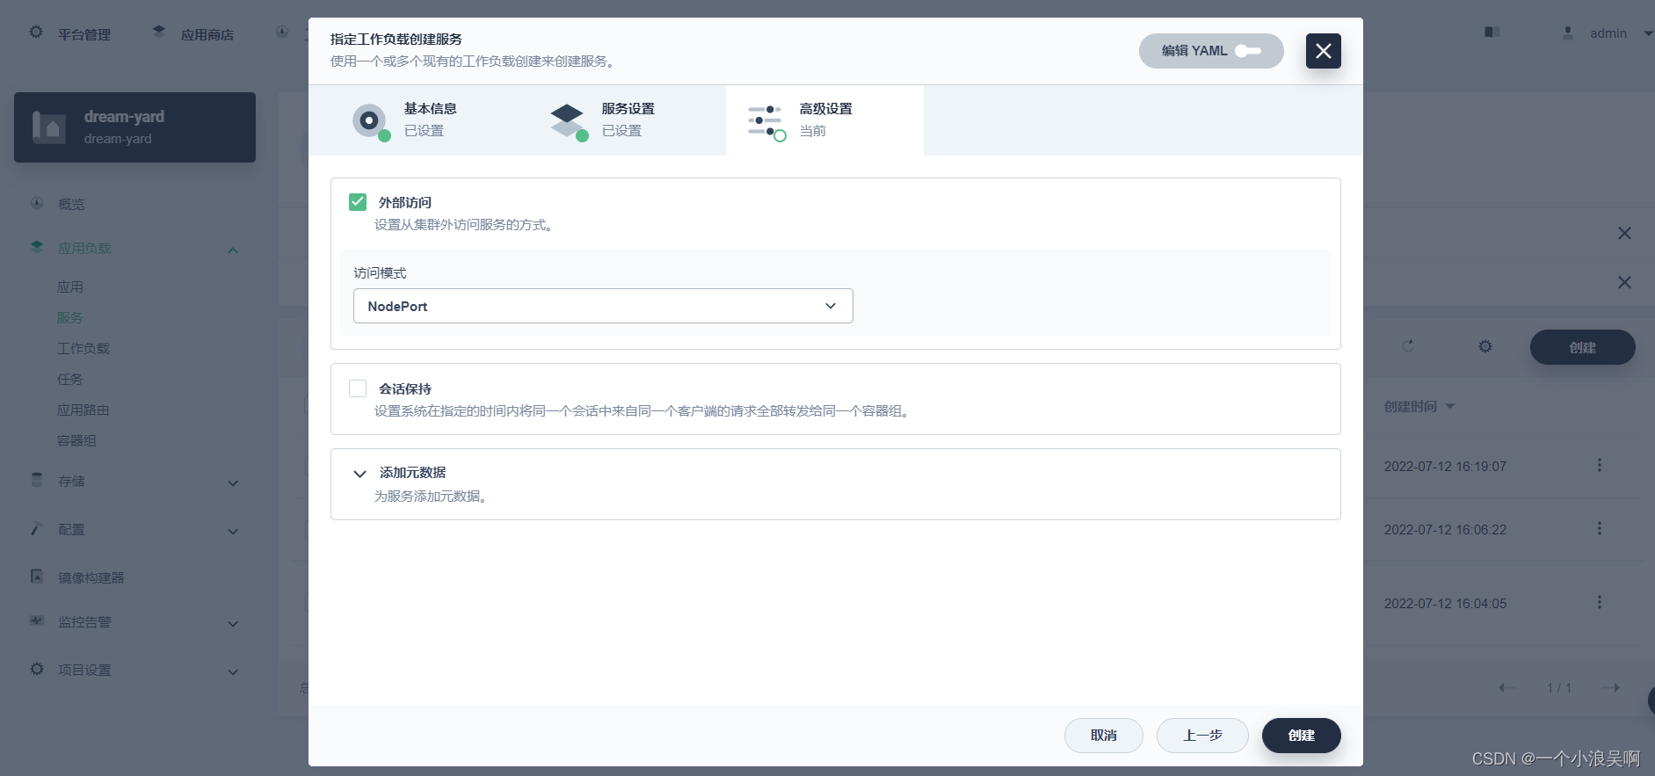Enable the 编辑 YAML toggle switch

pyautogui.click(x=1247, y=51)
